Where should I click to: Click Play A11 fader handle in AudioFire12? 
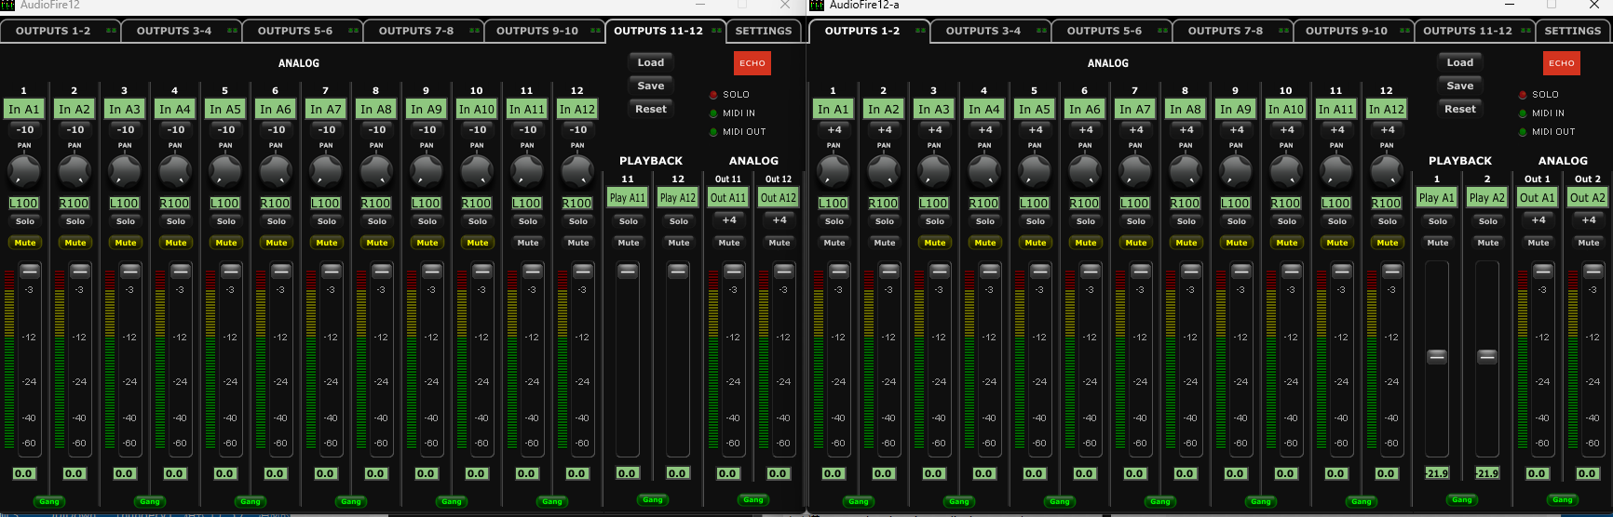[x=628, y=271]
